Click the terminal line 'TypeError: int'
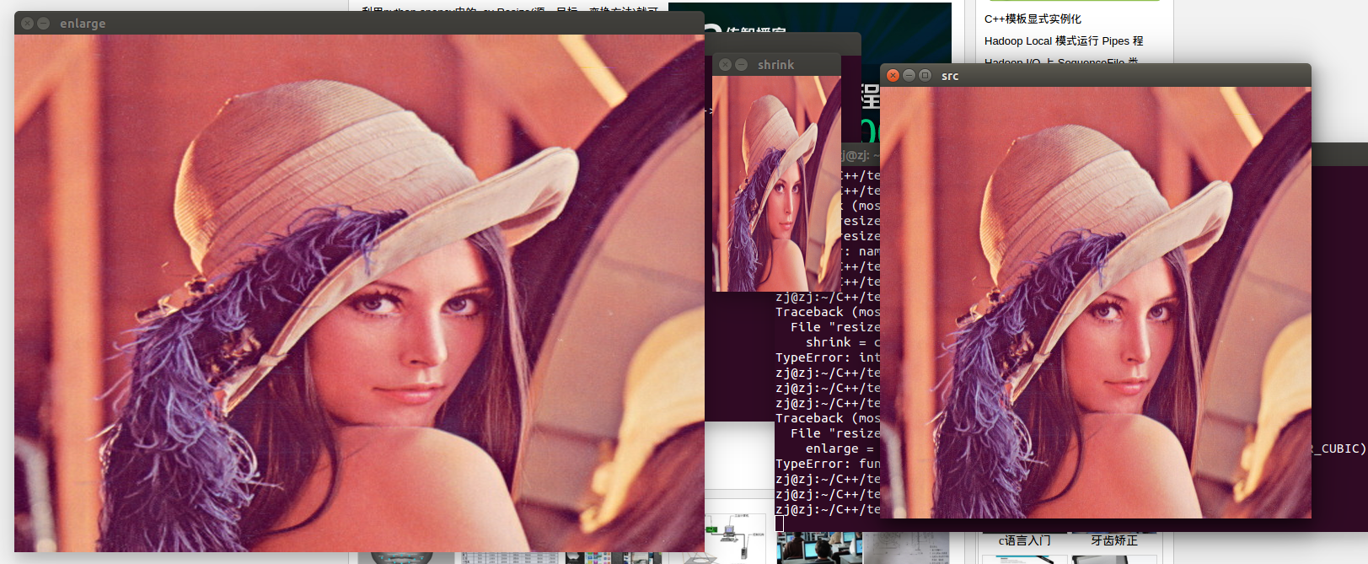 828,357
